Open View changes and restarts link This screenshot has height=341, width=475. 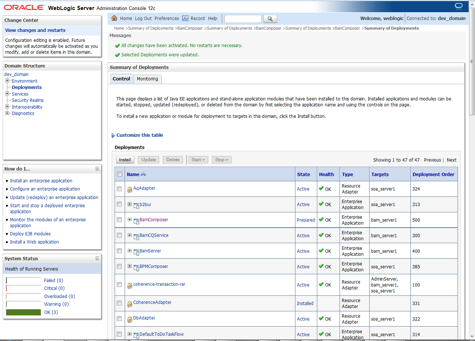click(35, 30)
